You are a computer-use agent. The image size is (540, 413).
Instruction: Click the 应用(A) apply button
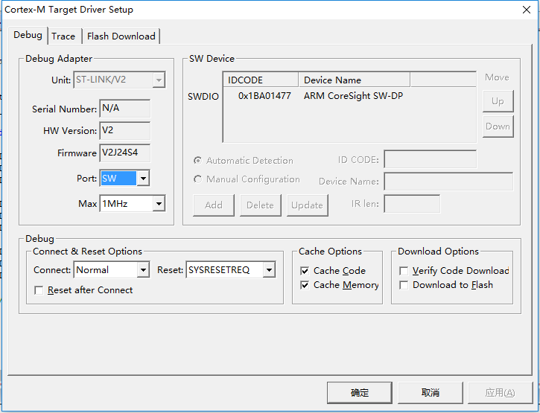(x=500, y=393)
